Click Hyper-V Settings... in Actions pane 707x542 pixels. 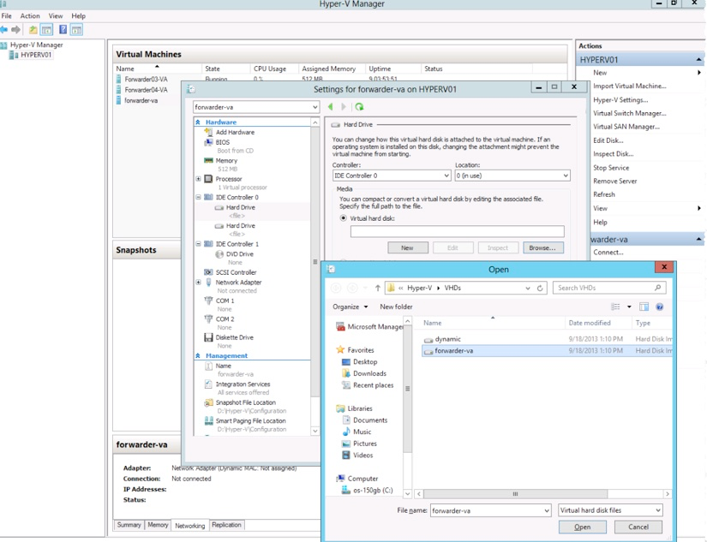pyautogui.click(x=620, y=100)
